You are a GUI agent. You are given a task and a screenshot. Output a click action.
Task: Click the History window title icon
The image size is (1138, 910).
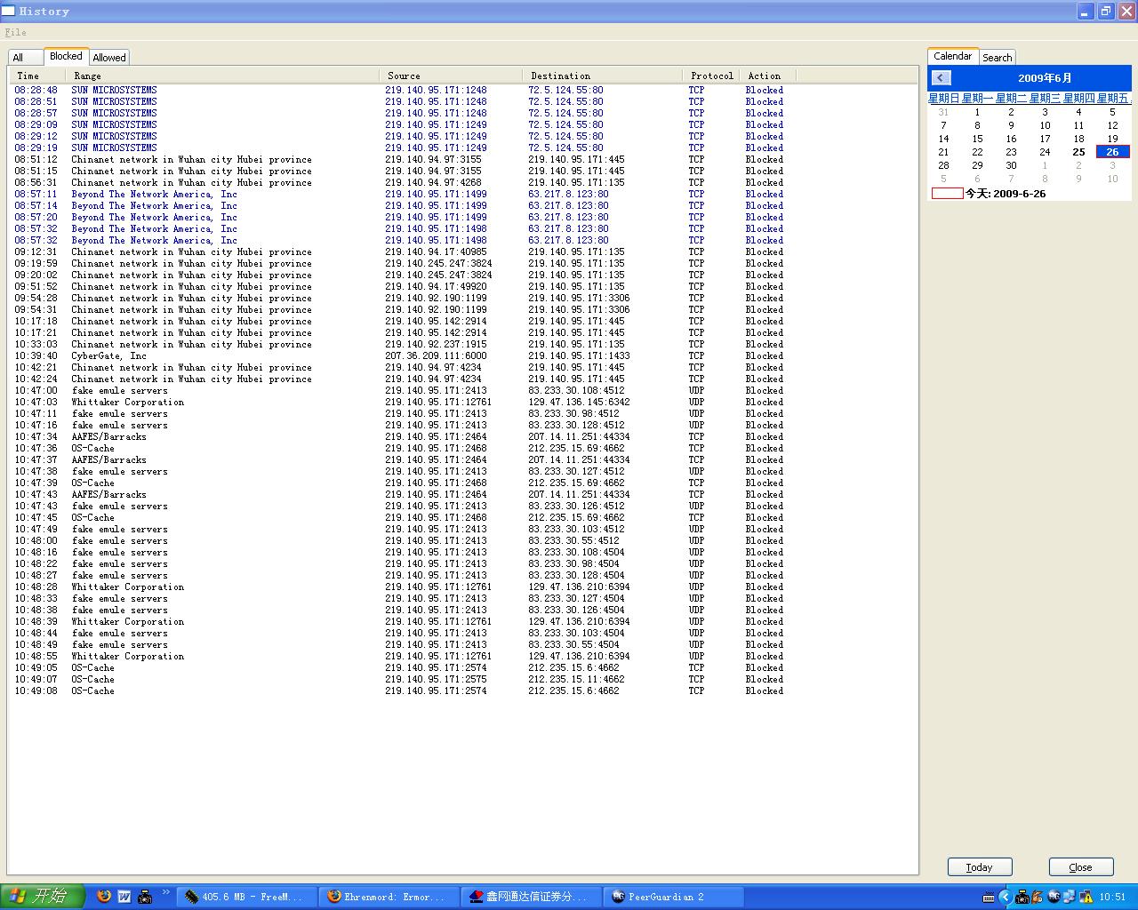[8, 11]
